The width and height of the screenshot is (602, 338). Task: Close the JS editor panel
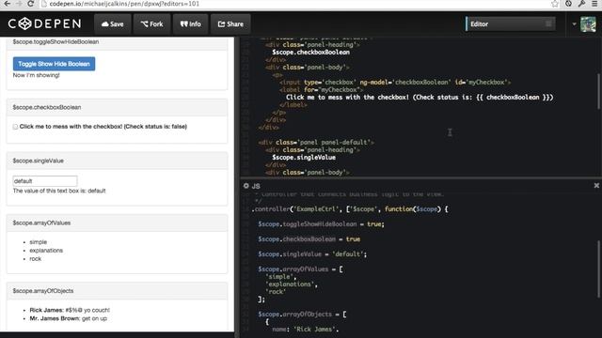pos(596,186)
